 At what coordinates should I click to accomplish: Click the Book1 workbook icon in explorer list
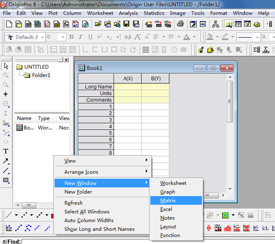coord(19,127)
